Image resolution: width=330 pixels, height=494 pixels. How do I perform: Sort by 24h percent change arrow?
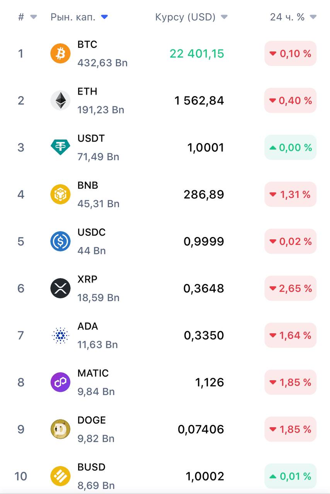point(313,17)
